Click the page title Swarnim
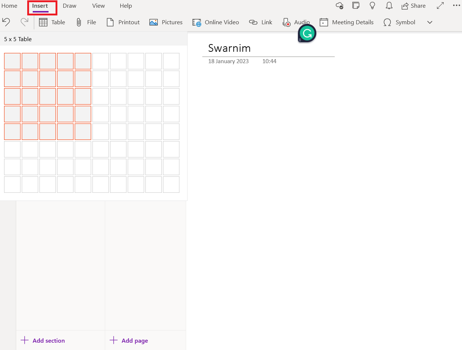Image resolution: width=462 pixels, height=350 pixels. (230, 48)
